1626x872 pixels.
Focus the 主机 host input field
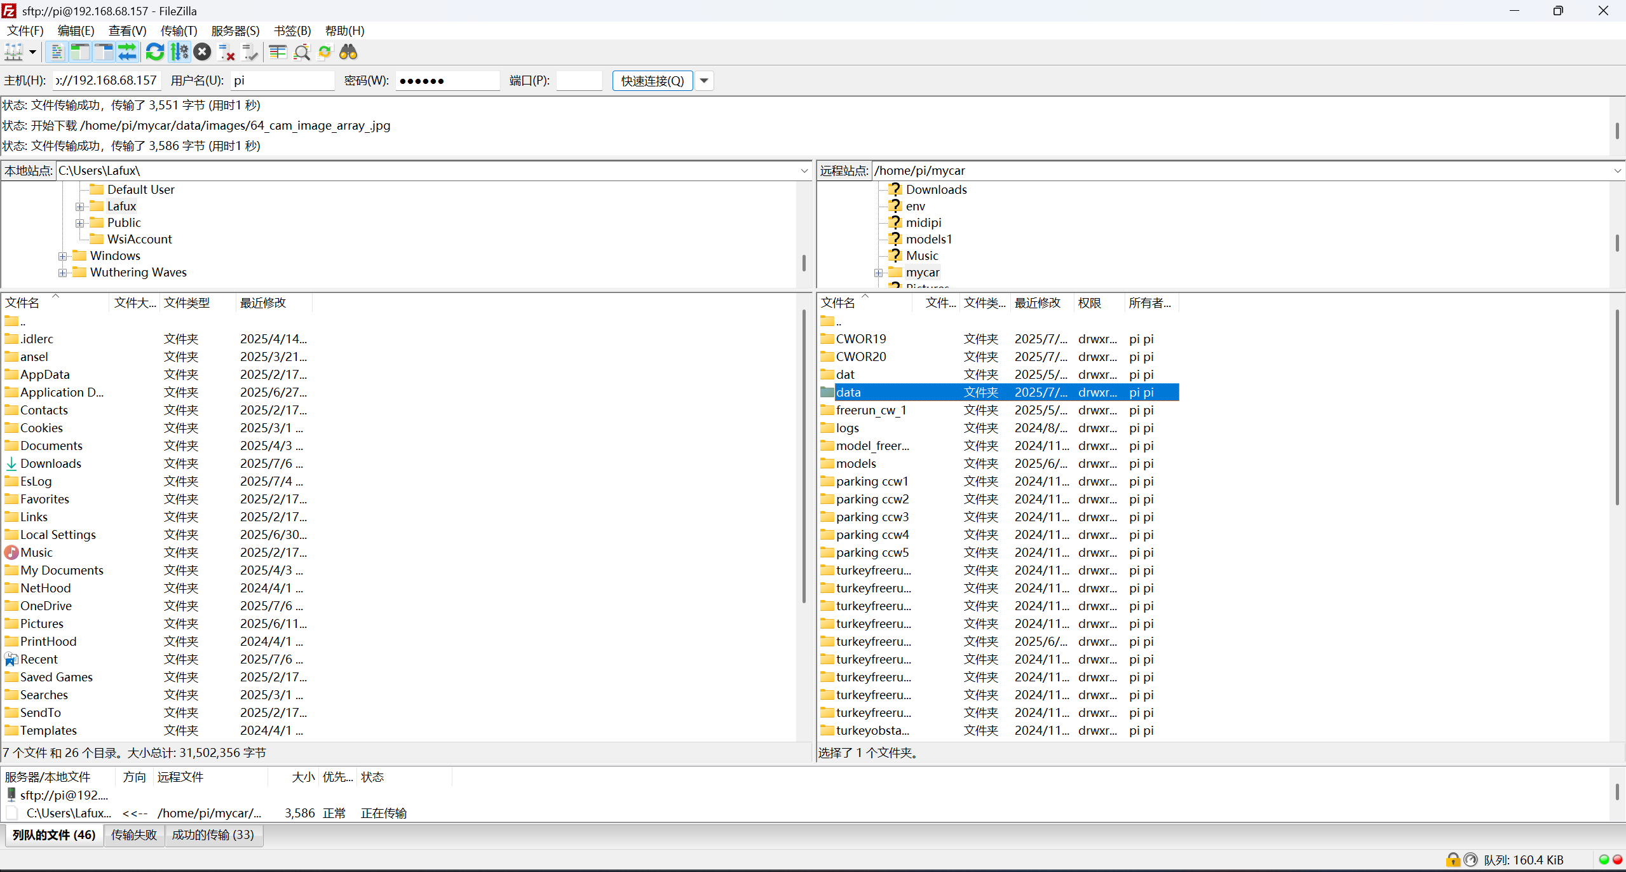point(106,81)
